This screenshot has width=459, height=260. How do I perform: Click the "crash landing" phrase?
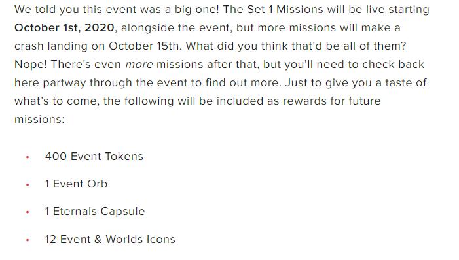click(51, 46)
